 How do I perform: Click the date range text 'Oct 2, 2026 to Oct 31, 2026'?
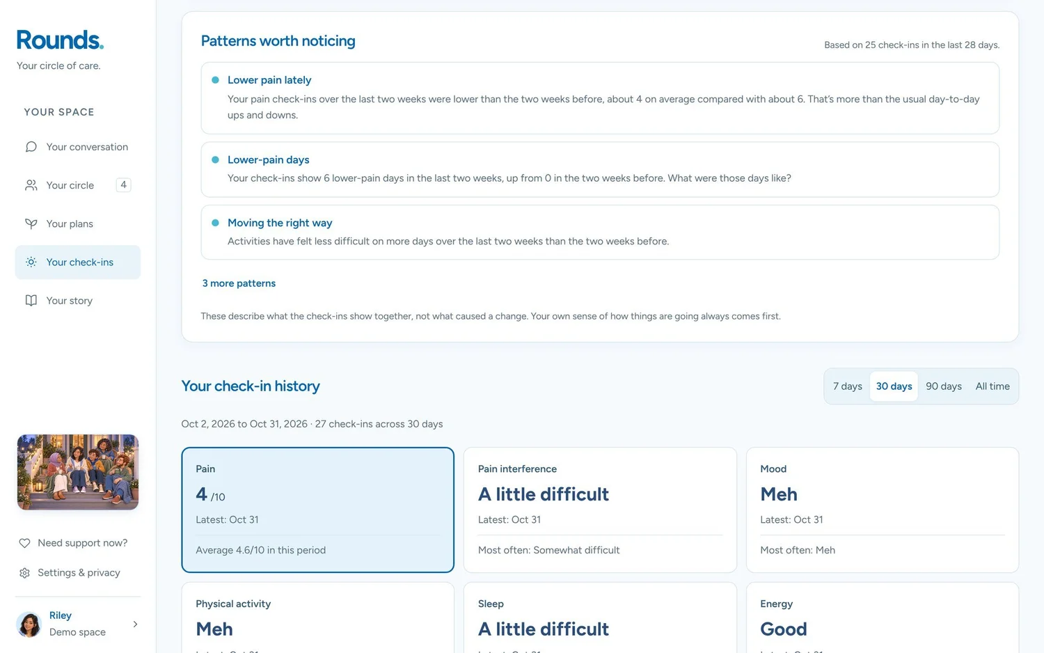click(x=244, y=424)
